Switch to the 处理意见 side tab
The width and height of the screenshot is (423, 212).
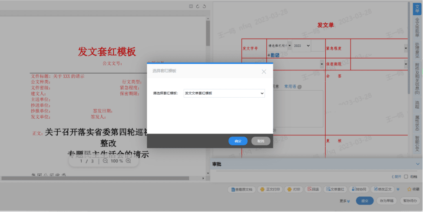417,50
